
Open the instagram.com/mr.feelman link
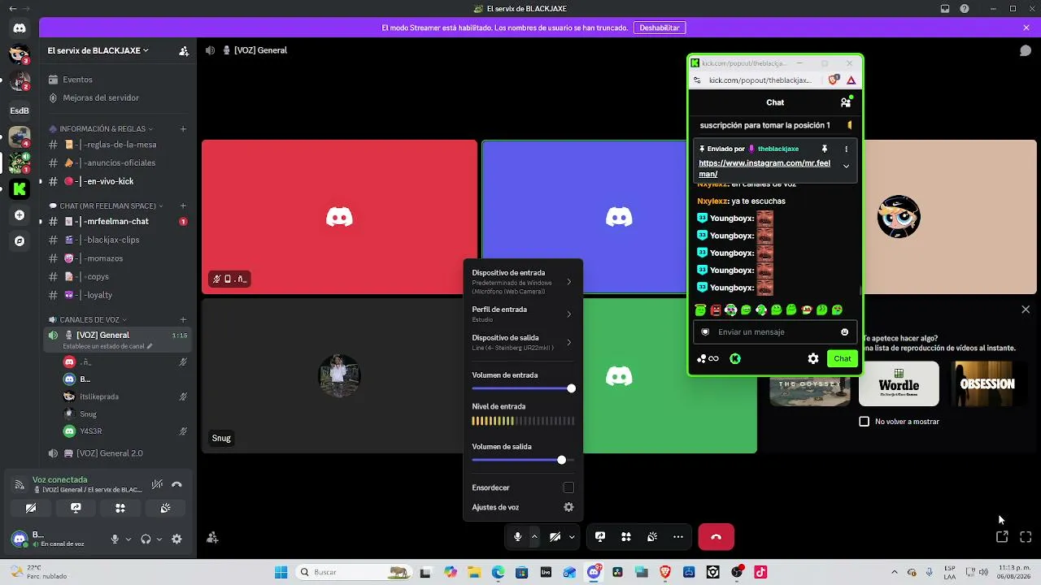coord(764,168)
